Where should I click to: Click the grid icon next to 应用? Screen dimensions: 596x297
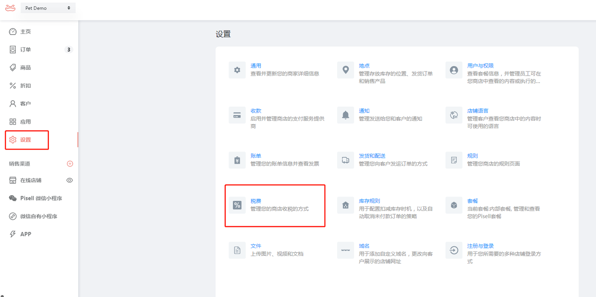point(13,122)
